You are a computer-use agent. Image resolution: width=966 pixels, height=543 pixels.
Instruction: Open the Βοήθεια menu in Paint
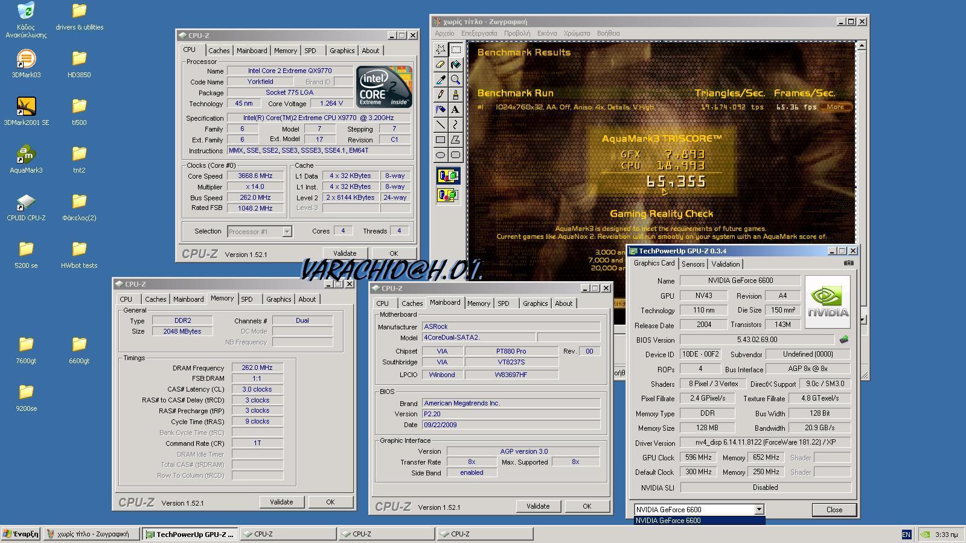608,33
